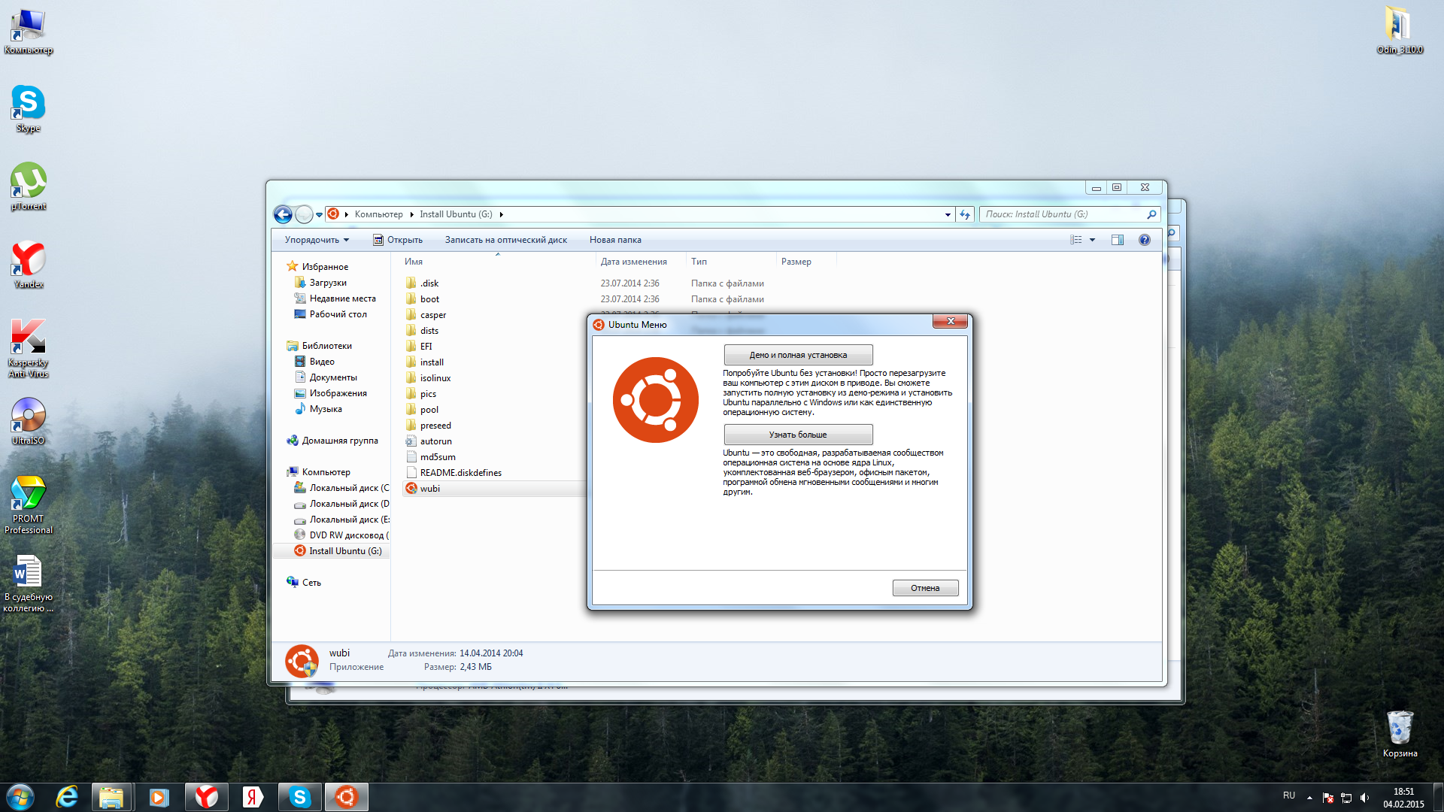
Task: Sort by Дата изменения column header
Action: 641,262
